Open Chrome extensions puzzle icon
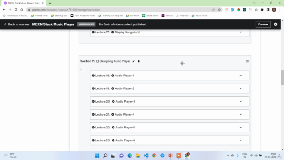The image size is (284, 160). tap(262, 10)
